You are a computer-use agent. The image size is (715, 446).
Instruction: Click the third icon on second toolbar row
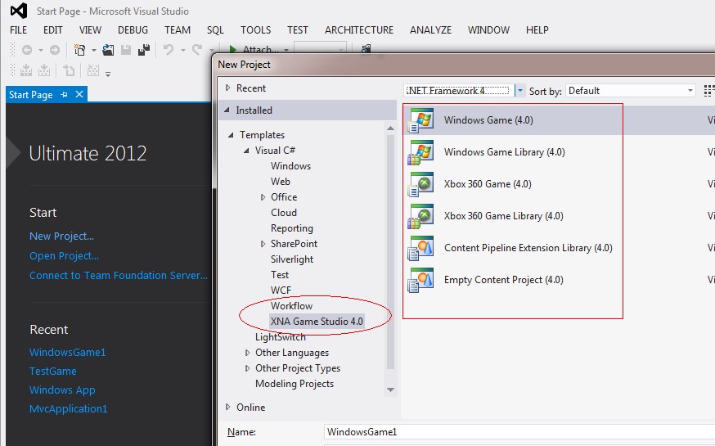tap(69, 70)
